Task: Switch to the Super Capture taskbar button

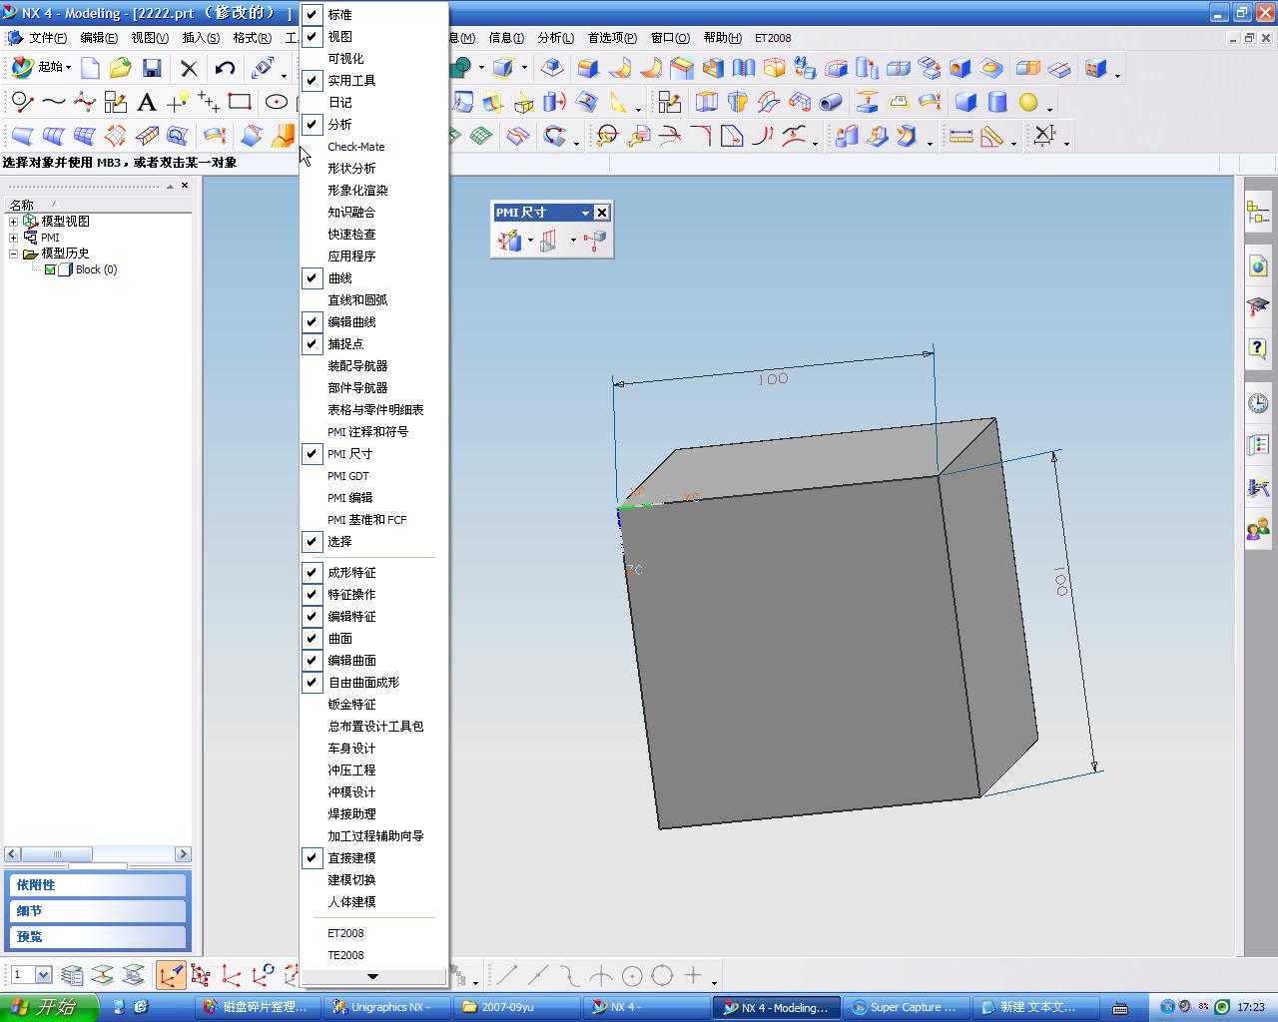Action: [x=905, y=1007]
